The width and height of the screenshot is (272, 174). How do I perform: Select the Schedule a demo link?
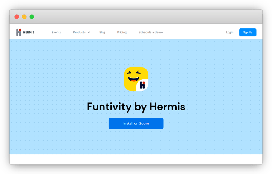pos(150,33)
